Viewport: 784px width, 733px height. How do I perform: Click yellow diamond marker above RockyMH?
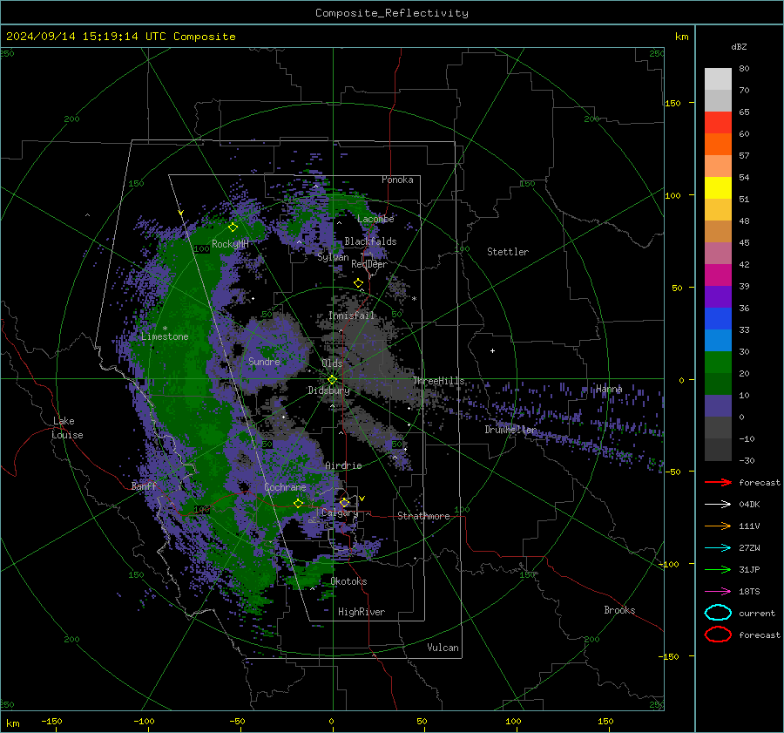pyautogui.click(x=233, y=227)
